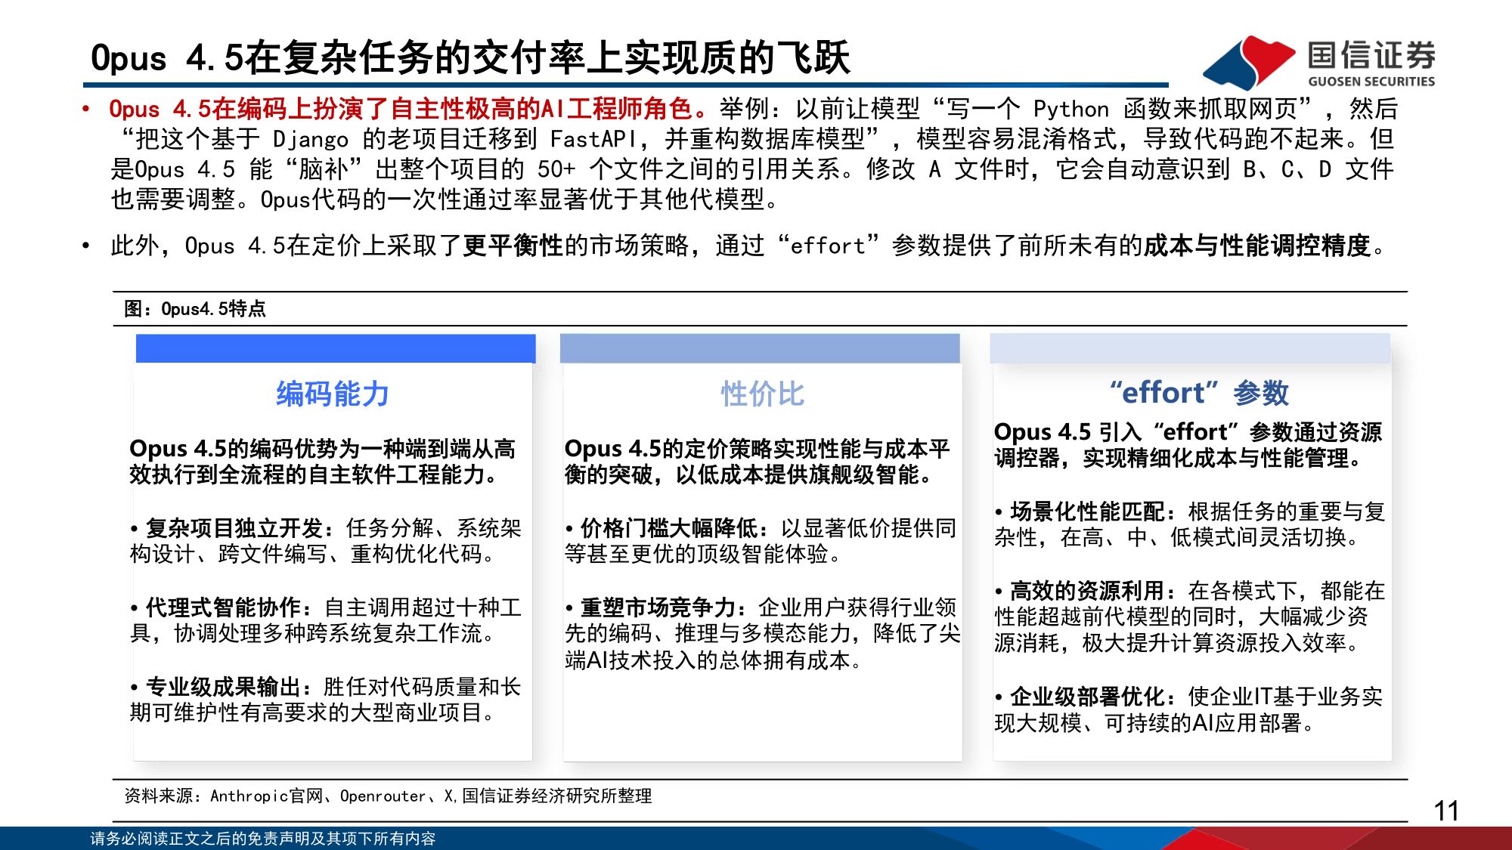Click the bullet 代理式智能协作

click(326, 620)
